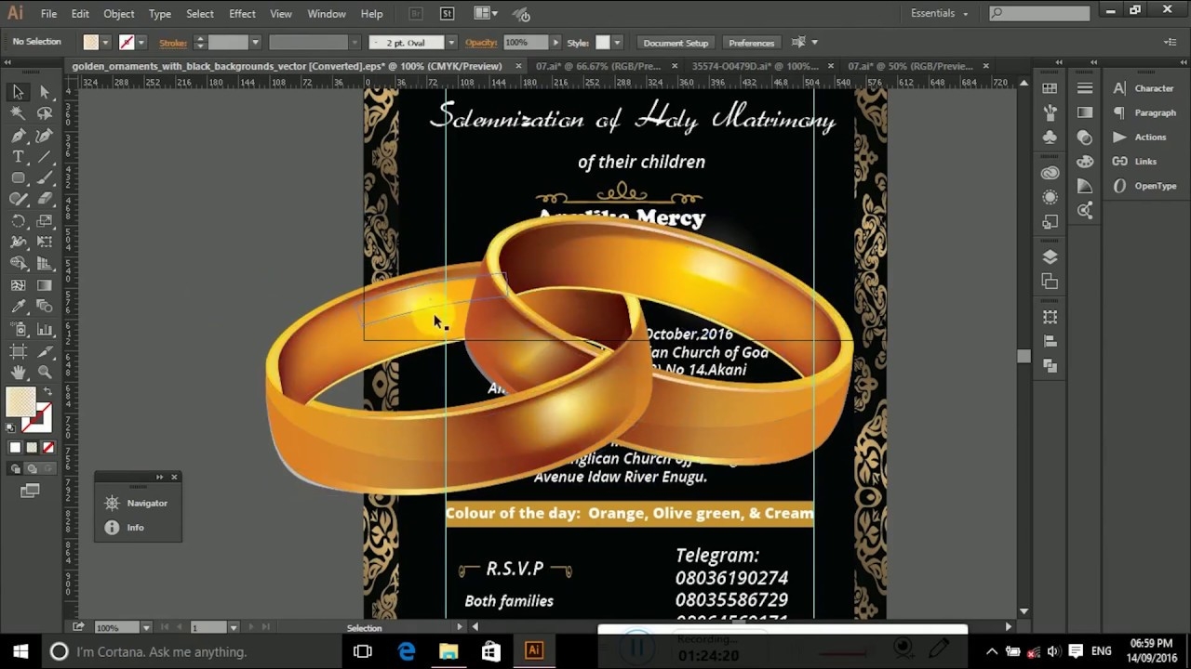Screen dimensions: 1191x669
Task: Open the Effect menu
Action: coord(242,14)
